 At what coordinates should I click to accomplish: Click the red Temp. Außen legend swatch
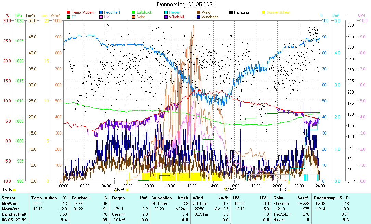click(68, 12)
